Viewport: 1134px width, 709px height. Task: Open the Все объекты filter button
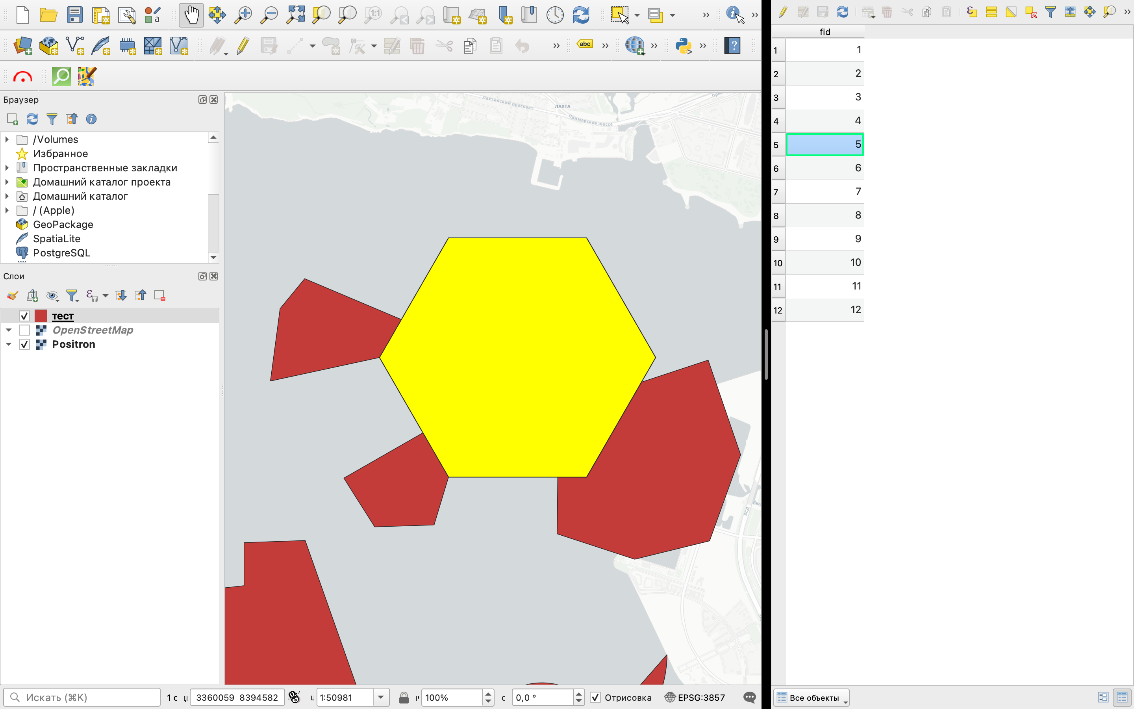[811, 697]
